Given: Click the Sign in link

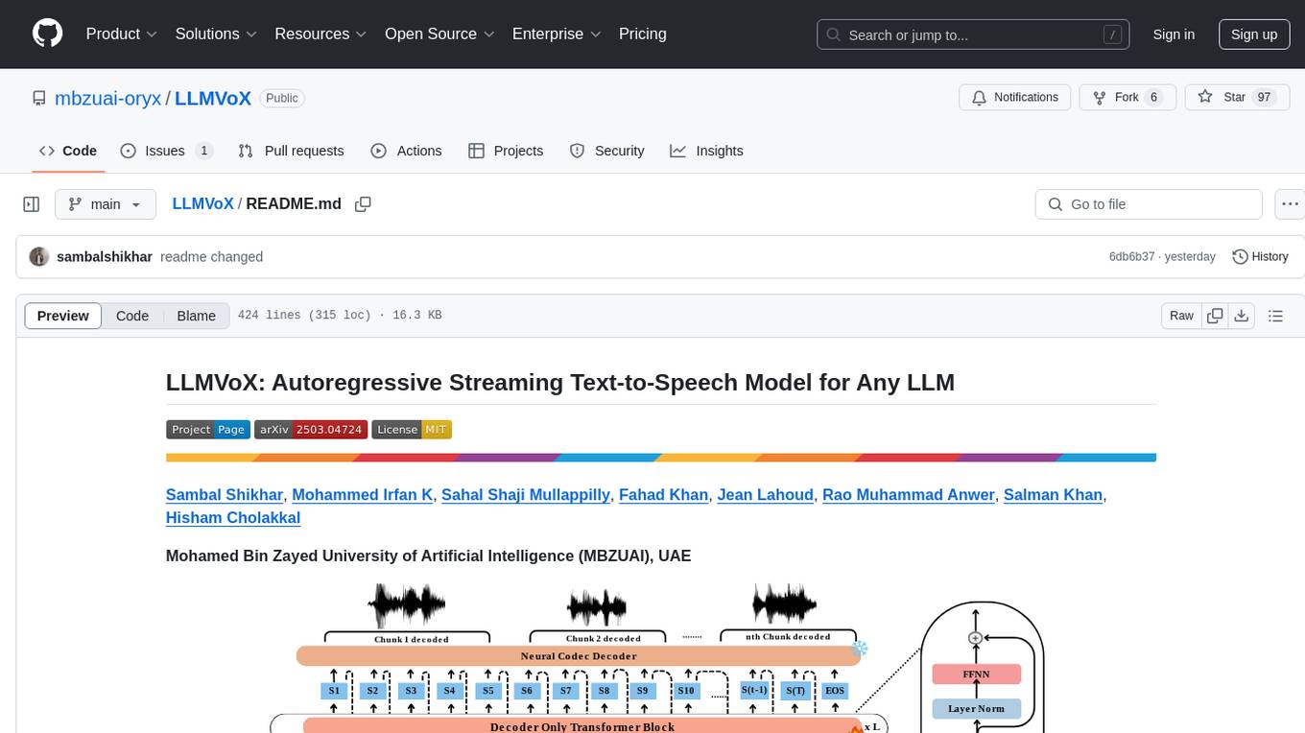Looking at the screenshot, I should point(1174,35).
